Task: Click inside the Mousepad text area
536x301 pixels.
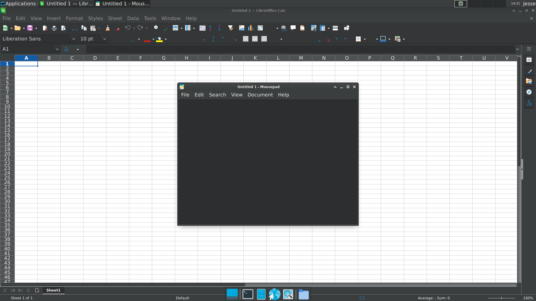Action: click(x=268, y=162)
